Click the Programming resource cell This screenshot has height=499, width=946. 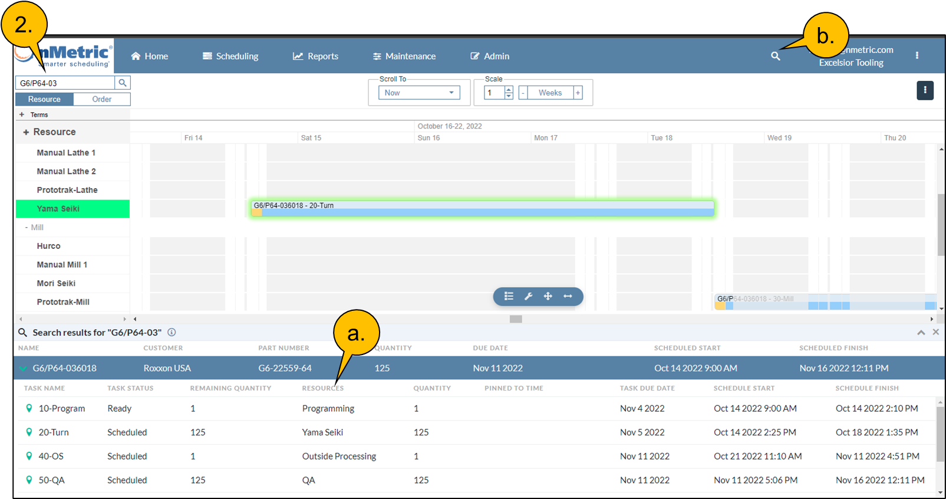click(x=328, y=408)
